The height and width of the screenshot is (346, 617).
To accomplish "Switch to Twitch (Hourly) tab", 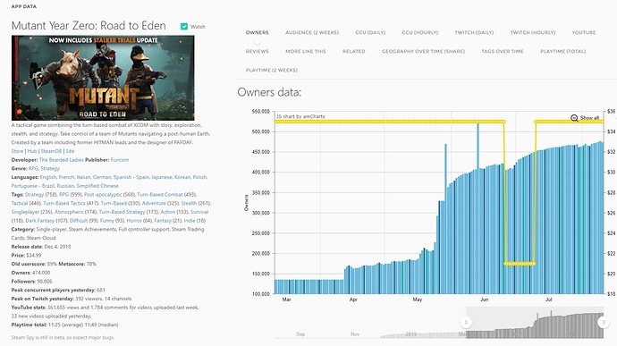I will click(x=533, y=33).
